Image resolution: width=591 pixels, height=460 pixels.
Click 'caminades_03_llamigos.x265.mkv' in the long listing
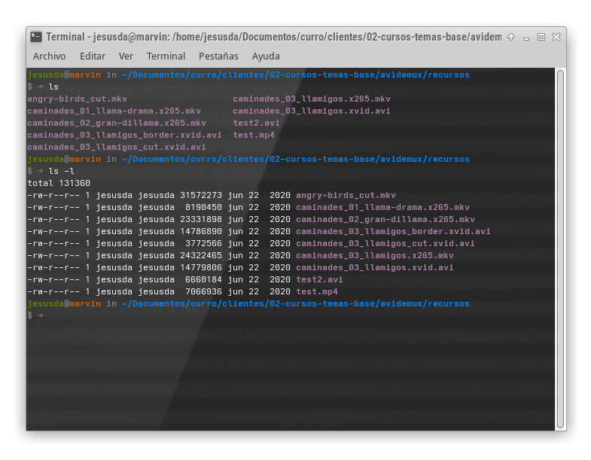375,256
